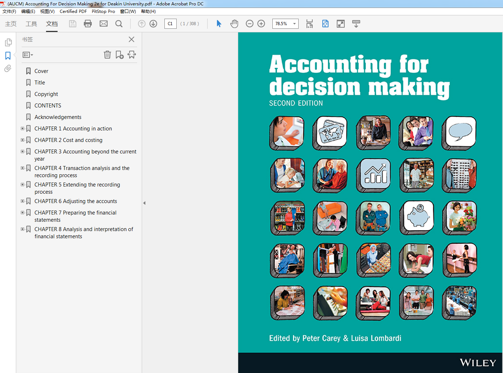This screenshot has height=373, width=503.
Task: Jump to the CONTENTS bookmark
Action: (48, 106)
